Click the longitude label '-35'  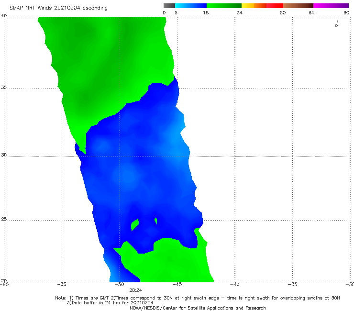point(292,284)
